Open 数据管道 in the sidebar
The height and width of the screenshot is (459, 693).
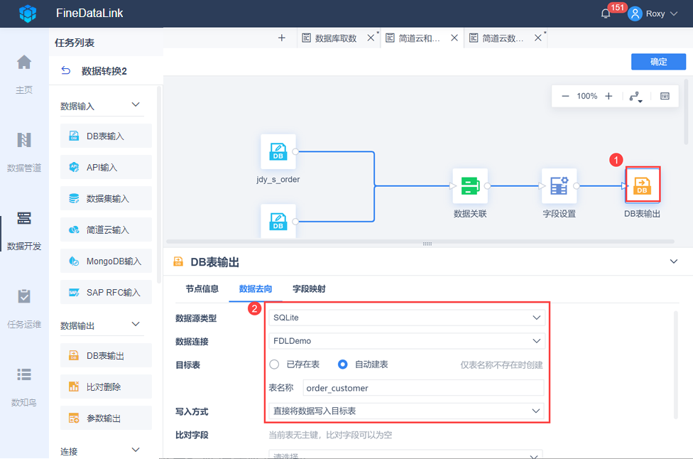click(x=24, y=151)
